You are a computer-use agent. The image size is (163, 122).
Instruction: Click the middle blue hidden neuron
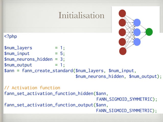[137, 32]
